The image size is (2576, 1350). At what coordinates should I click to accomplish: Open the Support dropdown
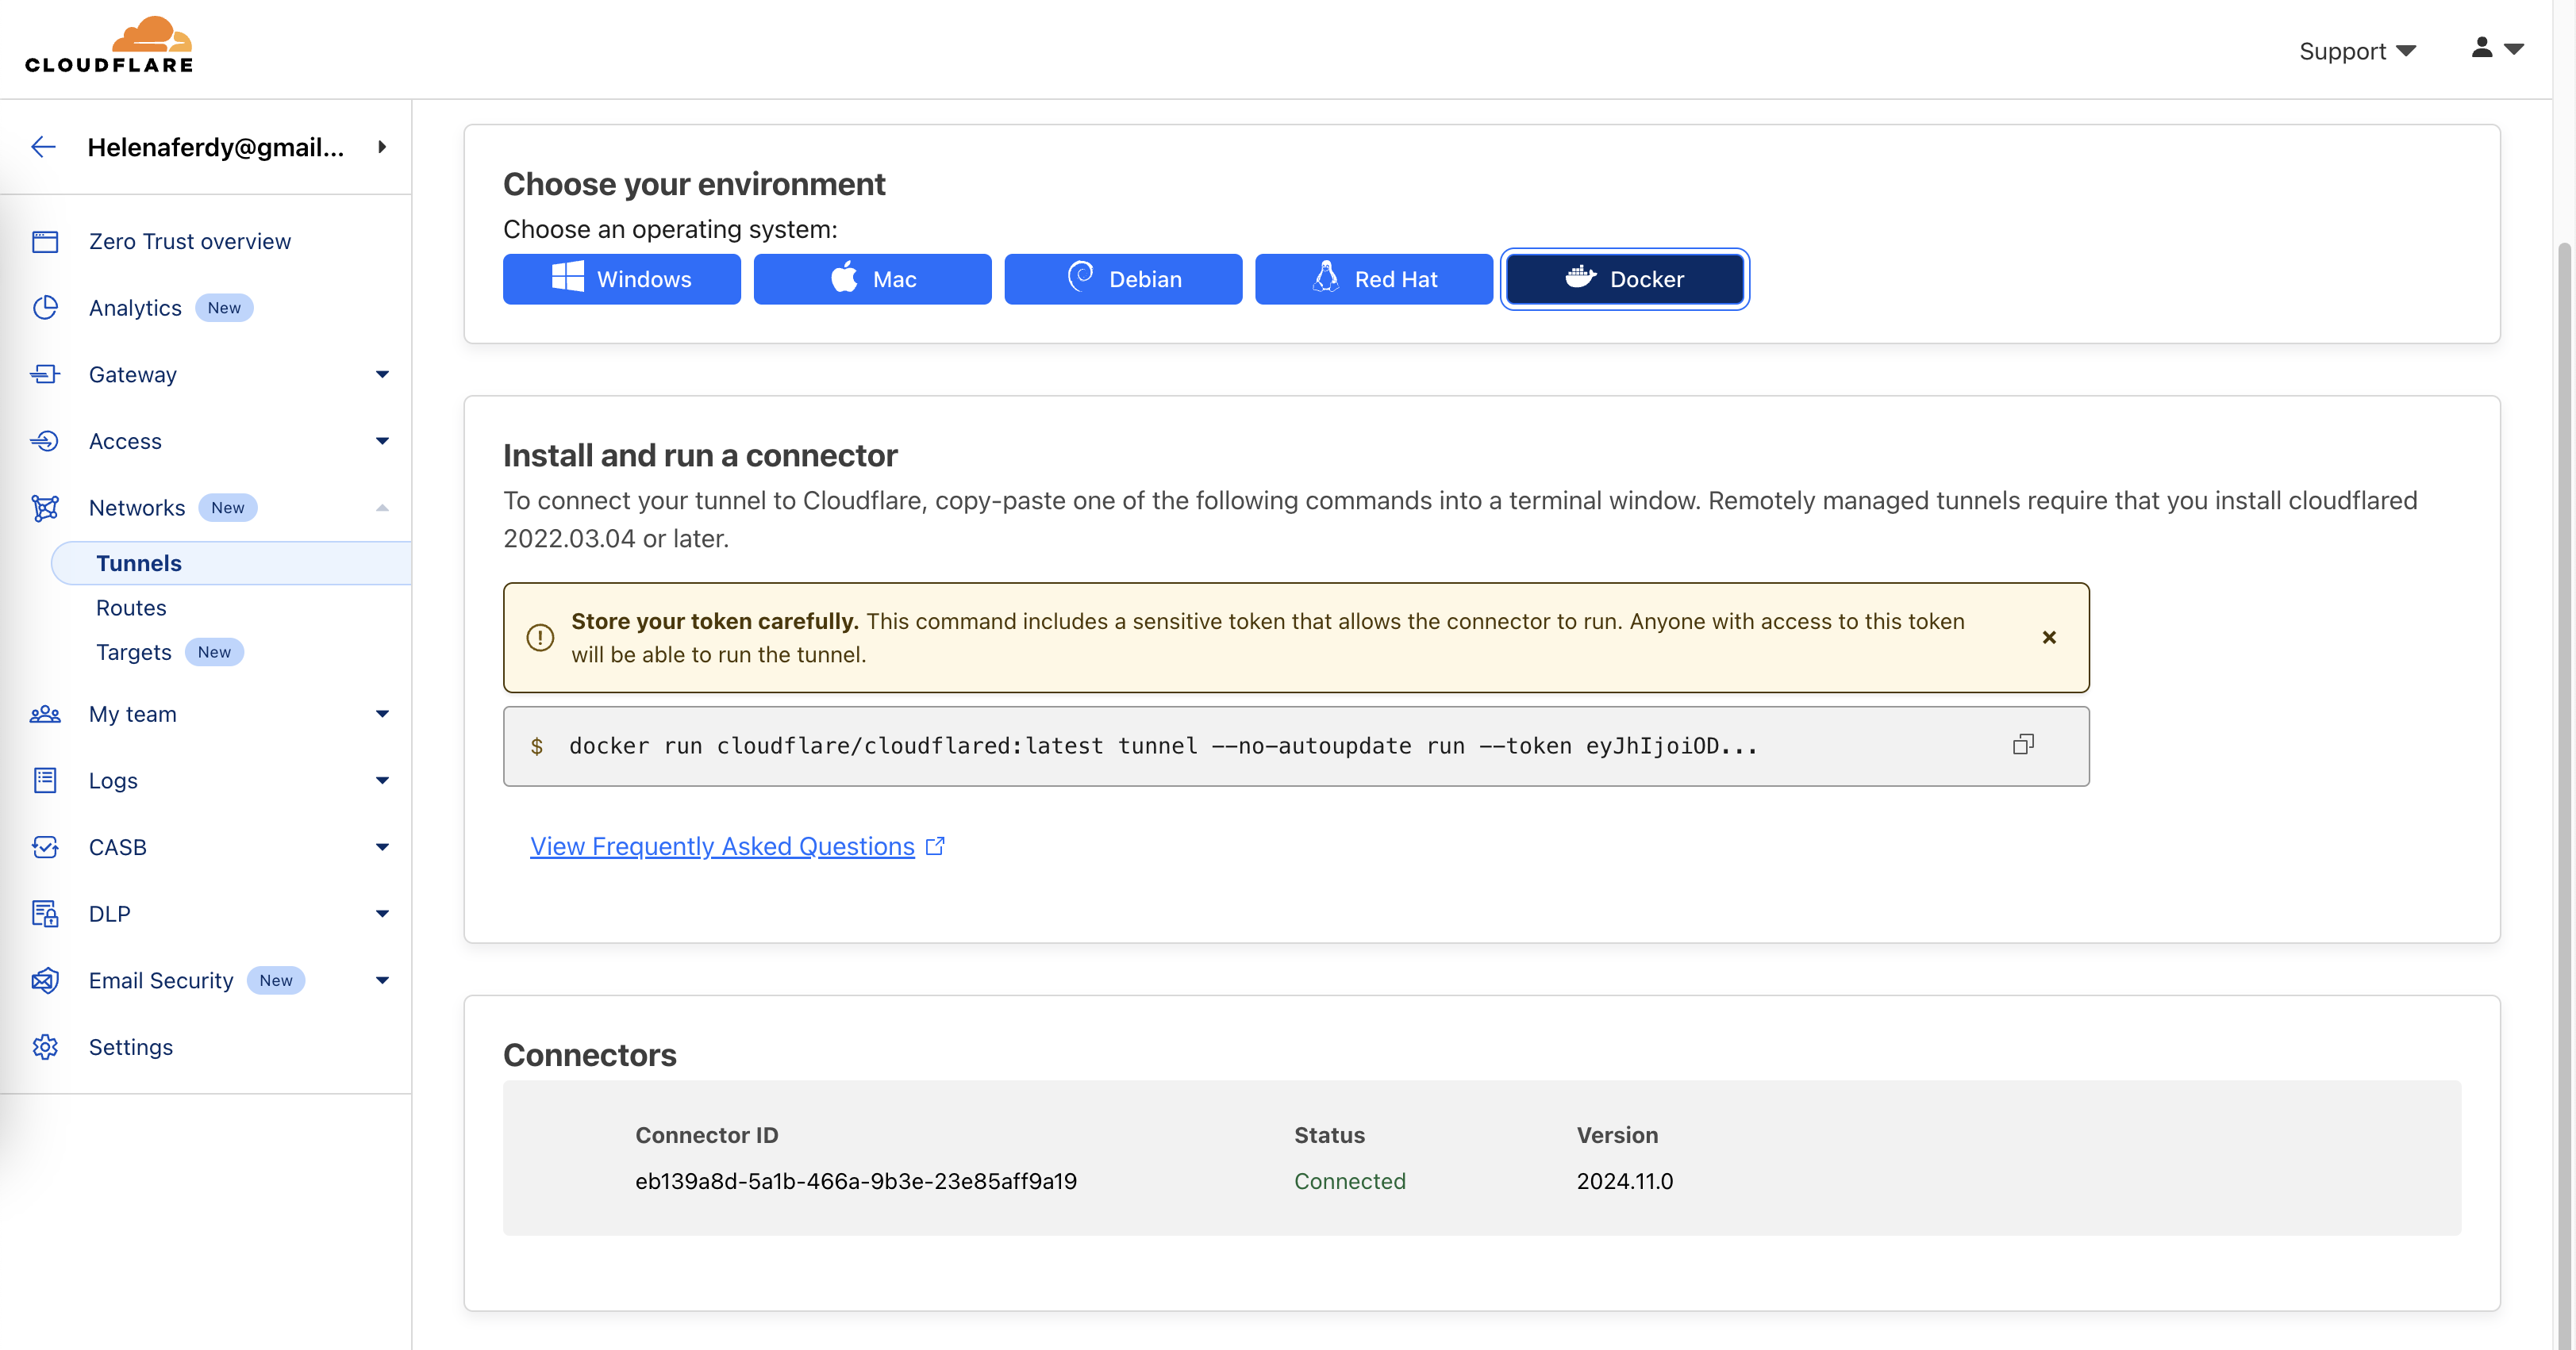pos(2356,51)
